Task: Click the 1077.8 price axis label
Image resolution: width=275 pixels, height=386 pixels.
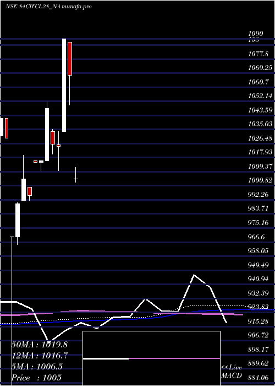Action: 258,53
